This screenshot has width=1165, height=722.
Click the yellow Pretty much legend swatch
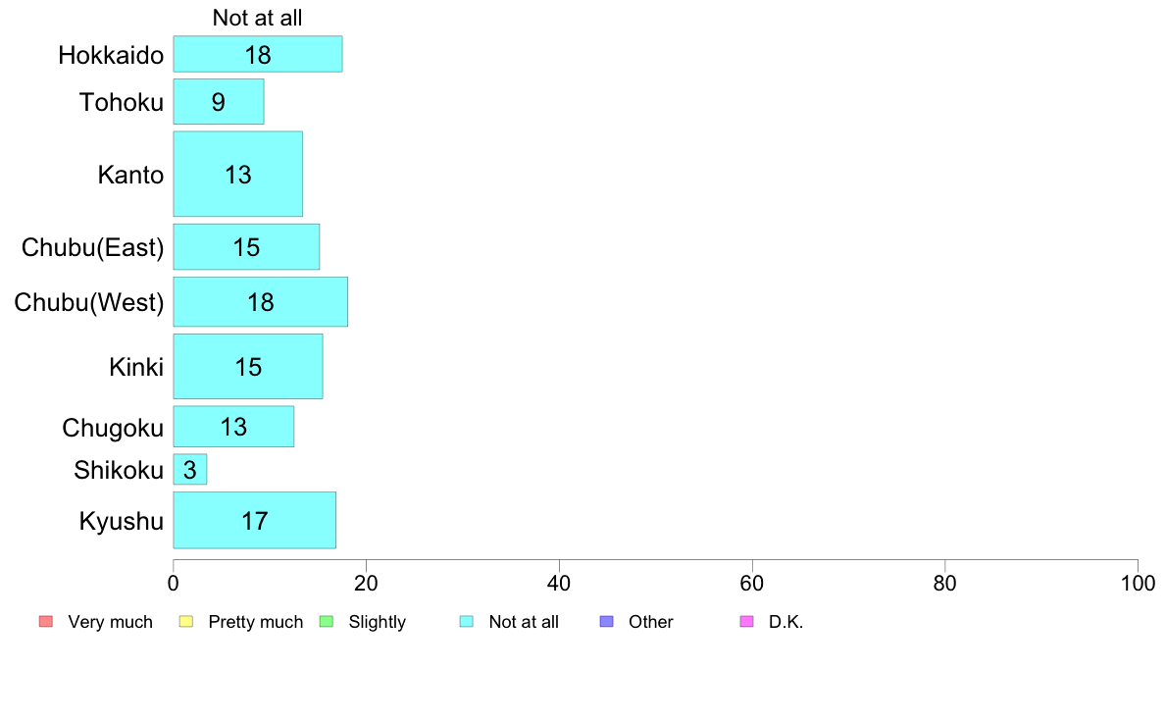click(186, 621)
